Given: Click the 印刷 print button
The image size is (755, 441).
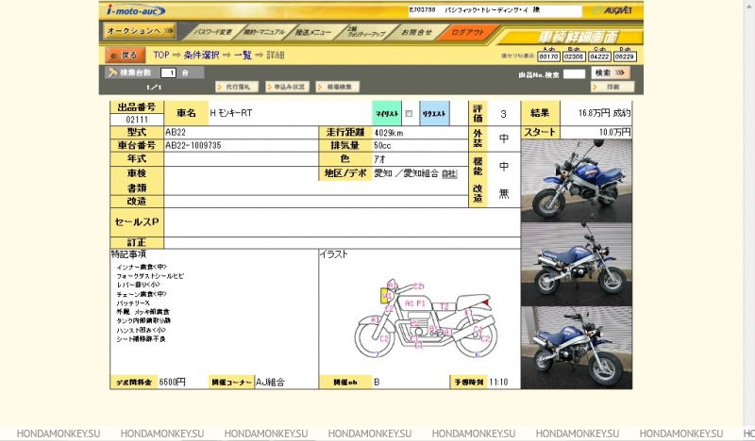Looking at the screenshot, I should pyautogui.click(x=612, y=87).
